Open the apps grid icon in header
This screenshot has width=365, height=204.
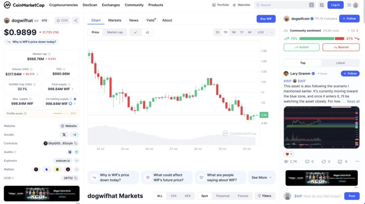[x=322, y=5]
